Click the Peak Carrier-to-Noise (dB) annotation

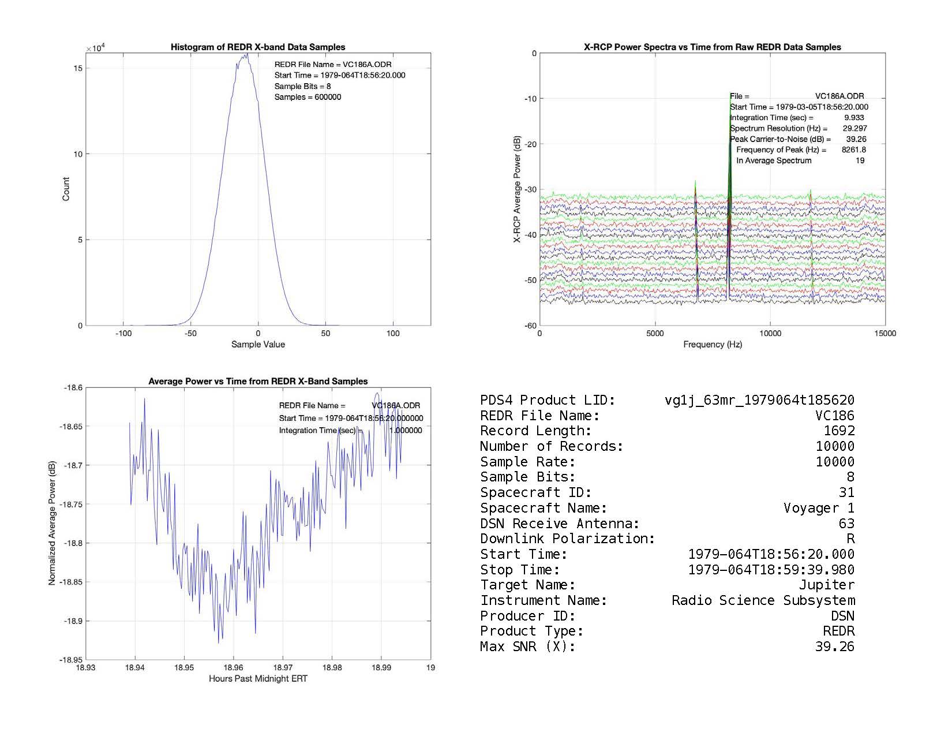coord(780,139)
